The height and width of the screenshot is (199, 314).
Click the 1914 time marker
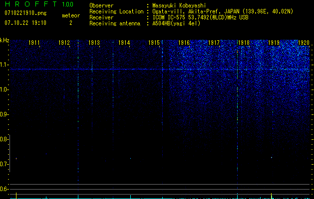click(124, 43)
